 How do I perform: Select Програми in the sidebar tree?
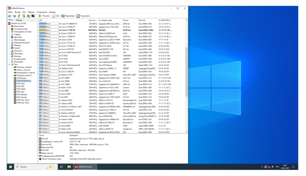[19, 54]
